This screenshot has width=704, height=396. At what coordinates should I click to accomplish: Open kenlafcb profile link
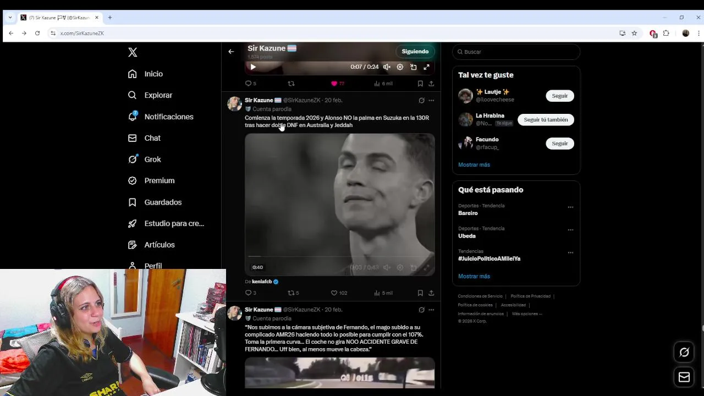[262, 282]
